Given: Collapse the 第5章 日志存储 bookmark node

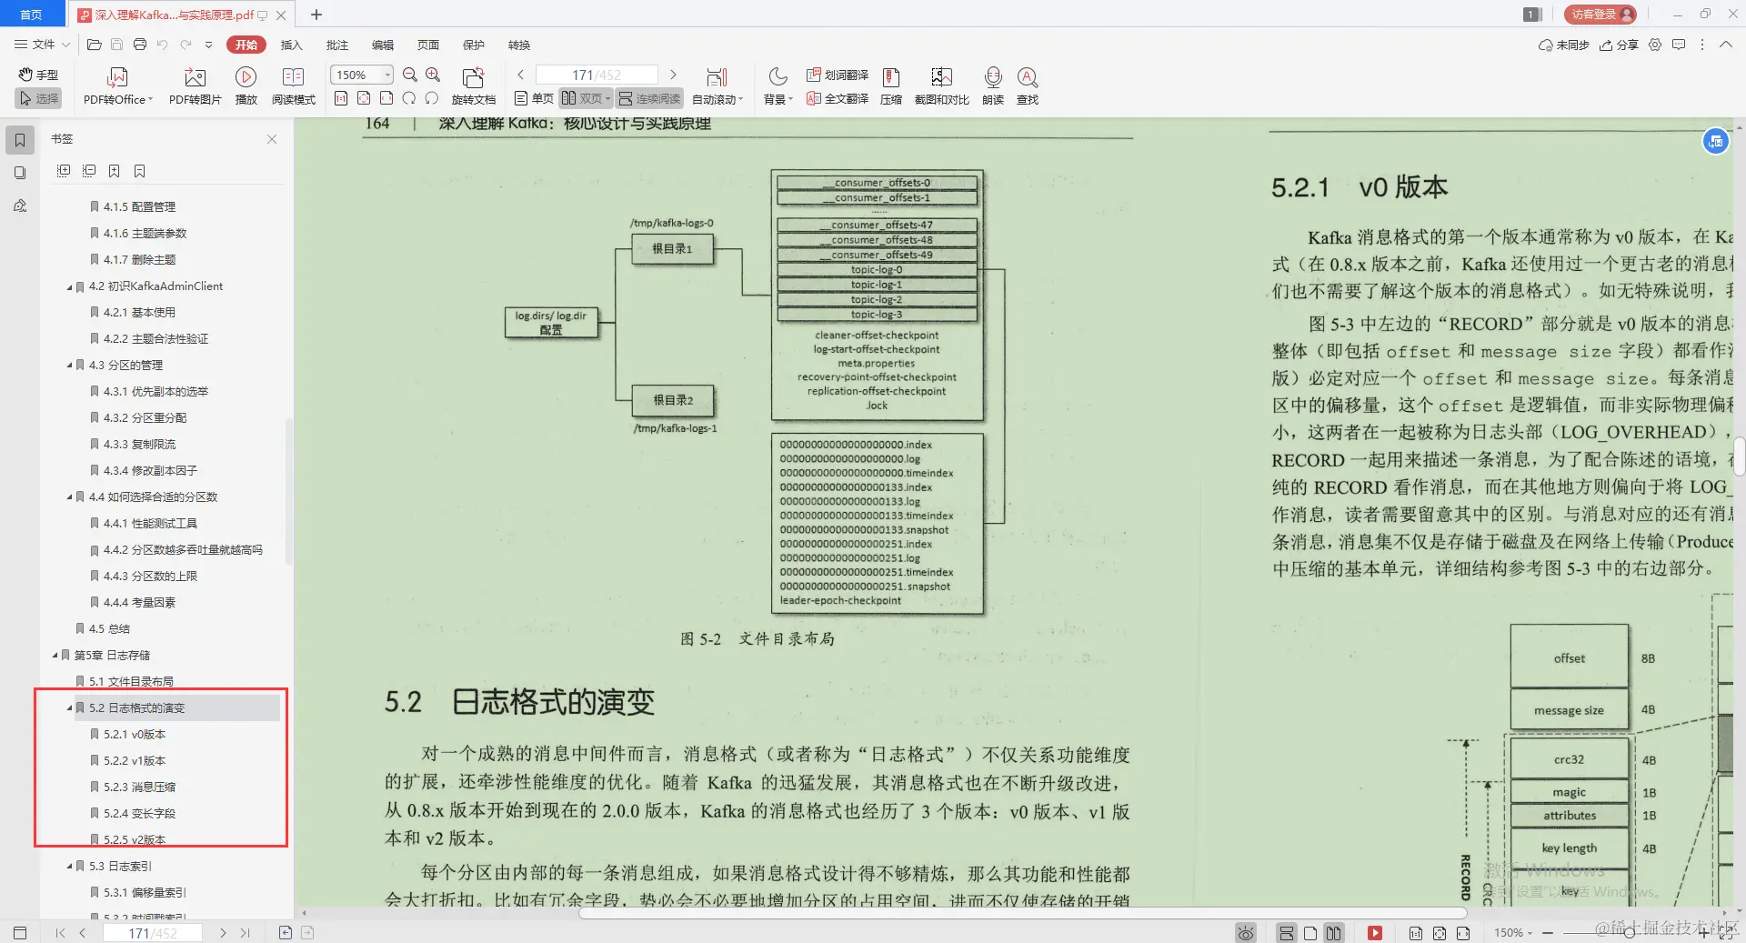Looking at the screenshot, I should click(x=54, y=654).
